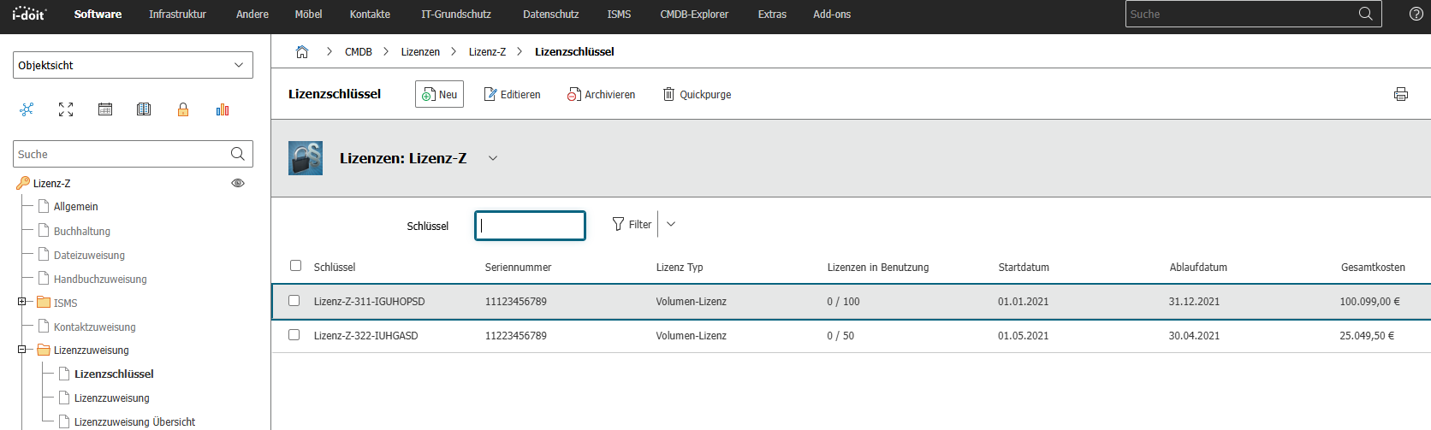Open the arrow dropdown beside Filter

click(x=671, y=224)
